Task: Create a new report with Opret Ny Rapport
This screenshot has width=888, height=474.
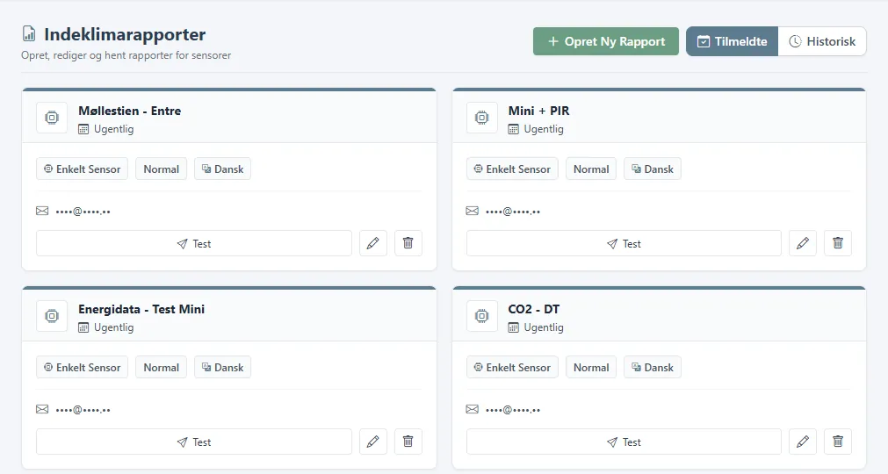Action: coord(606,41)
